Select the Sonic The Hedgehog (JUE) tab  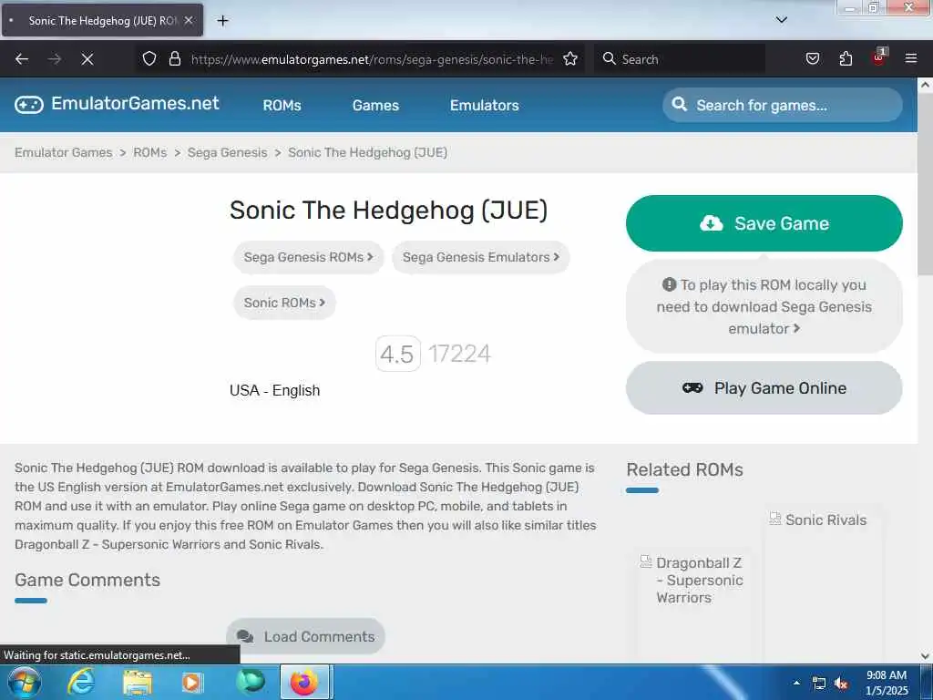(x=102, y=20)
